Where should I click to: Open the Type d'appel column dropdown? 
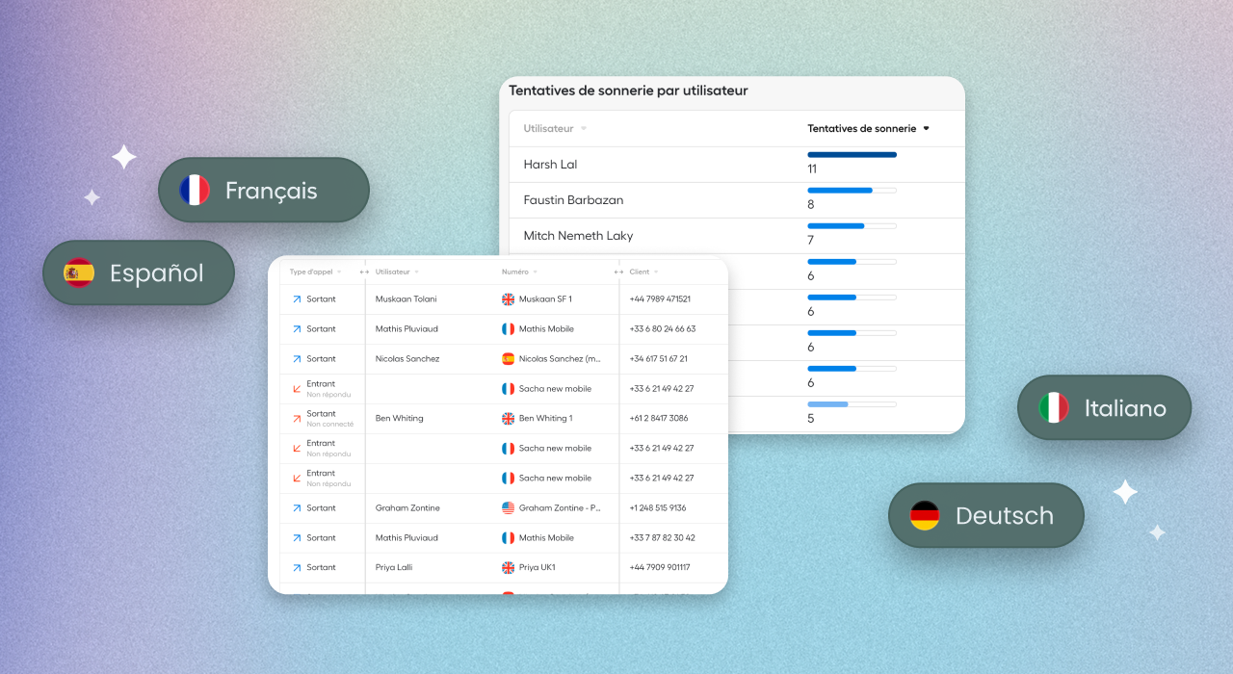[339, 272]
